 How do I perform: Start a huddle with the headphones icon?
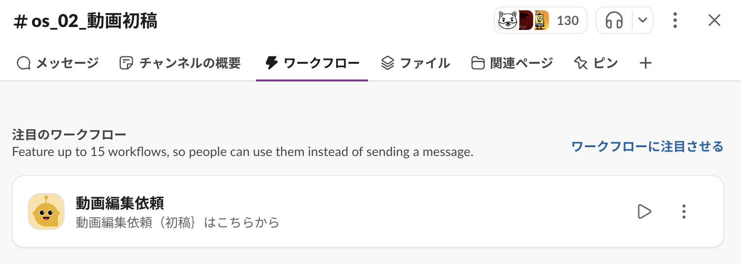click(x=614, y=21)
